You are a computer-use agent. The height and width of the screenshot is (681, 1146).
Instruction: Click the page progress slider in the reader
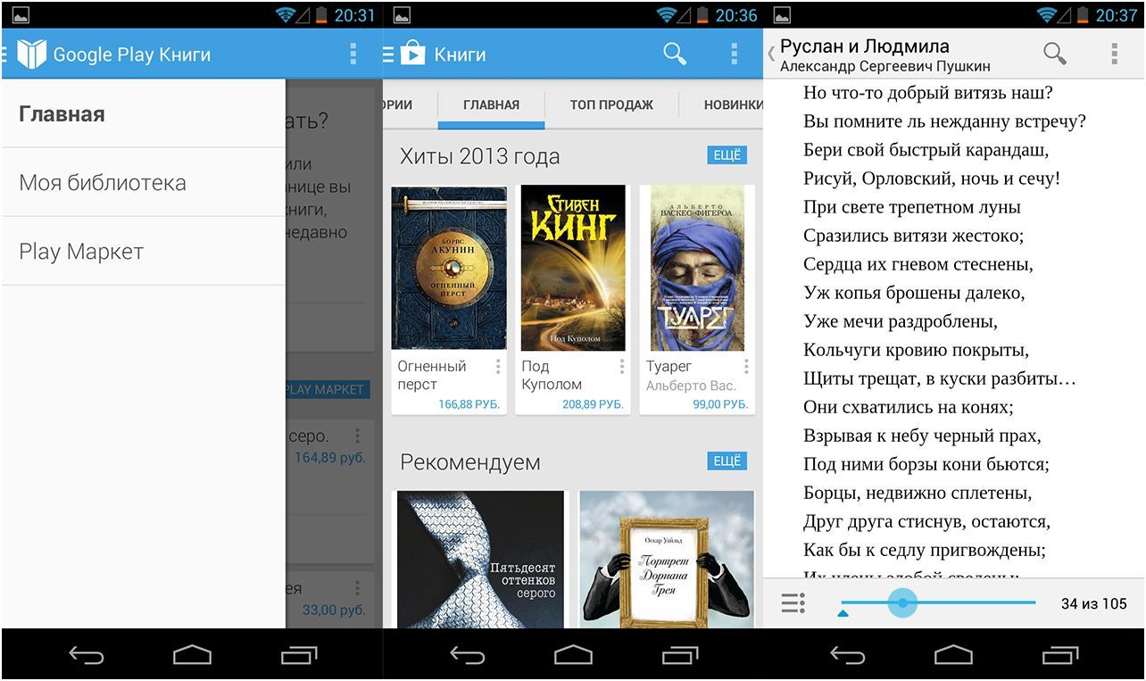(901, 603)
